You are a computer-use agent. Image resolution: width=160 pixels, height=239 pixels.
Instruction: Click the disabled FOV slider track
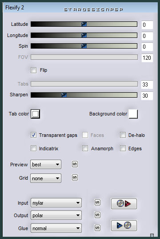pos(84,57)
